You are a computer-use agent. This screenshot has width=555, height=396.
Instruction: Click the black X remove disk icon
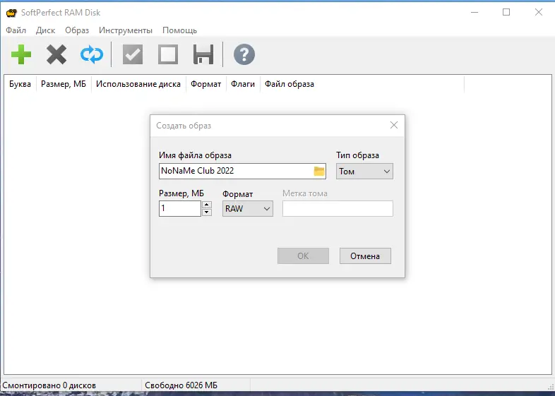pos(56,54)
